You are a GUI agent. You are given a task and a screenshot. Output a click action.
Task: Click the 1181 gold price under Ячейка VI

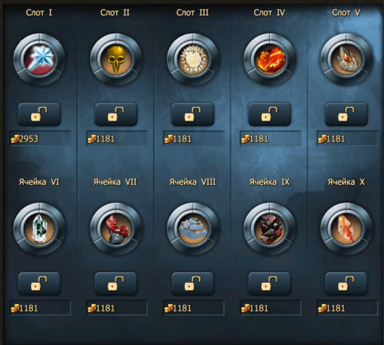click(x=40, y=307)
